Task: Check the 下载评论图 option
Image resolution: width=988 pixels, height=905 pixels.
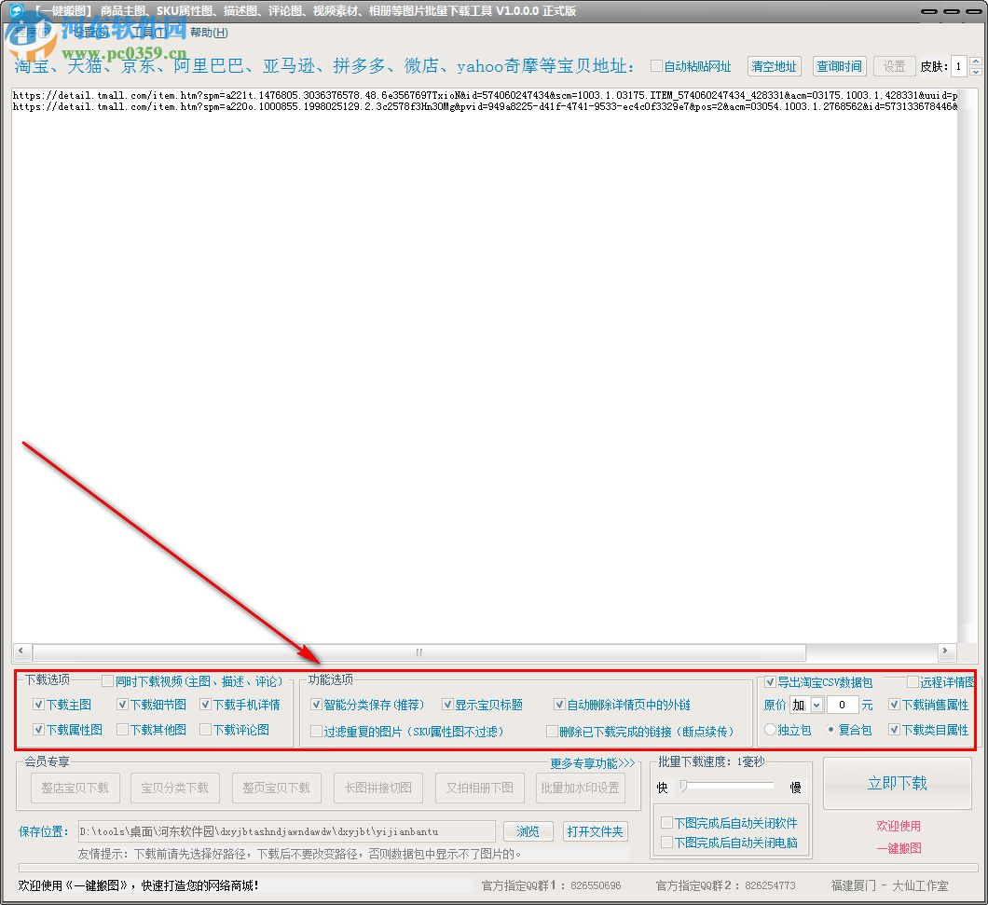Action: coord(205,730)
